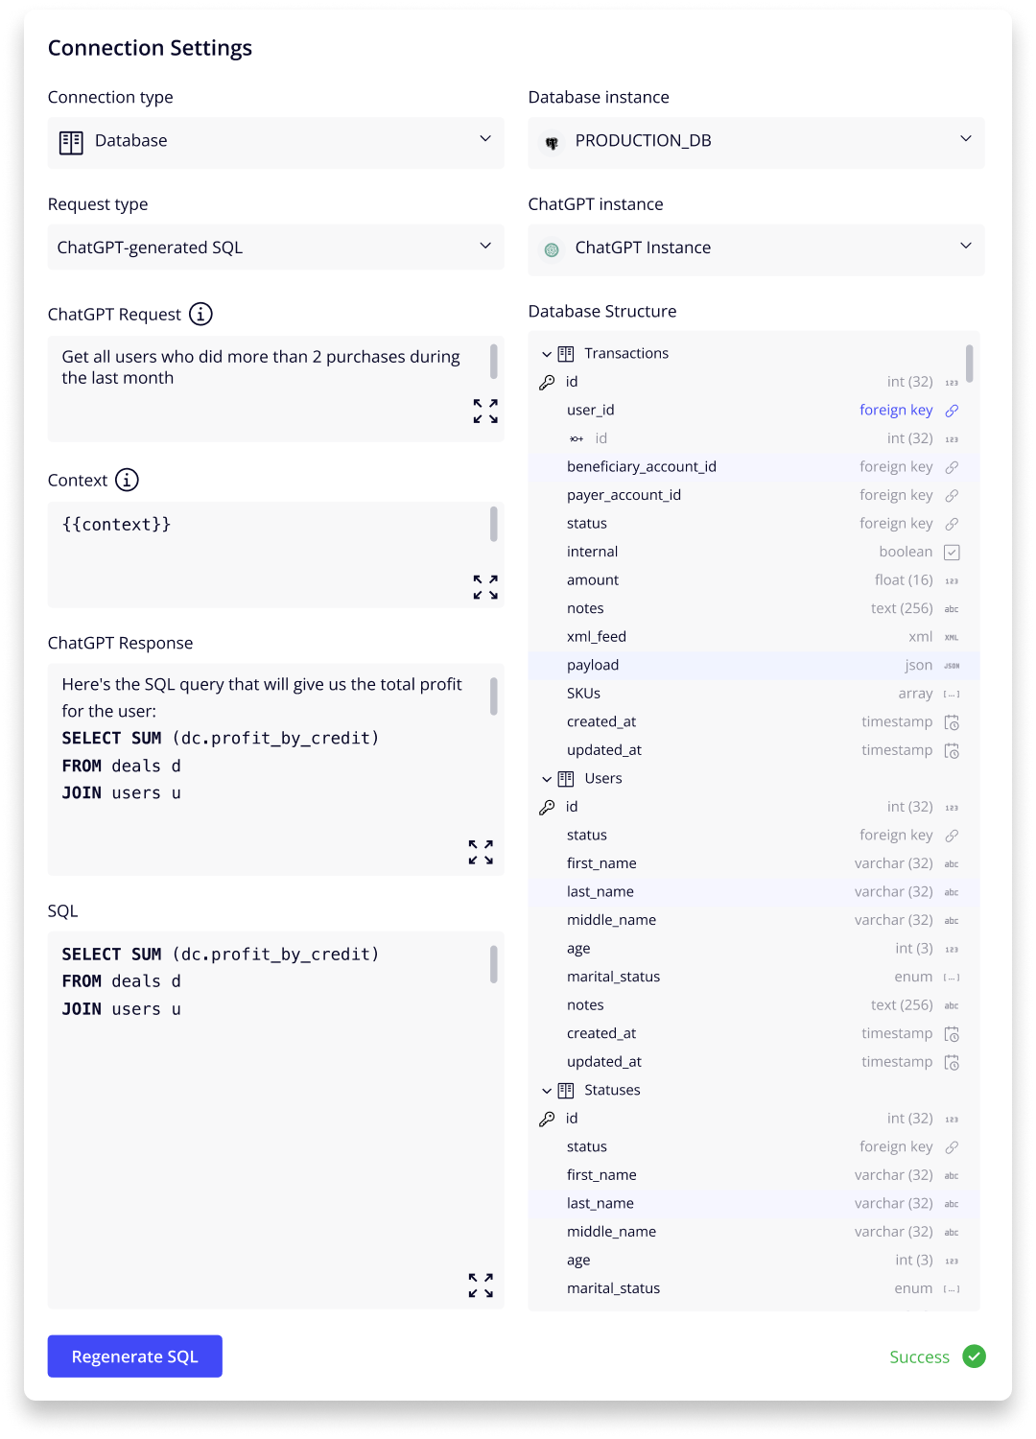Click the blue foreign key link for user_id

(896, 410)
